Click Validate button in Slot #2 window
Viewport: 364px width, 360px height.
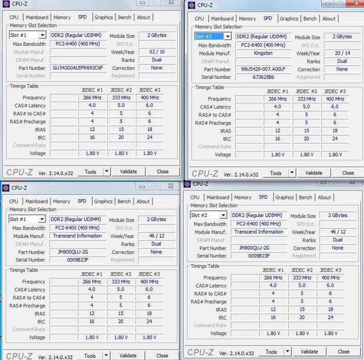tap(309, 352)
